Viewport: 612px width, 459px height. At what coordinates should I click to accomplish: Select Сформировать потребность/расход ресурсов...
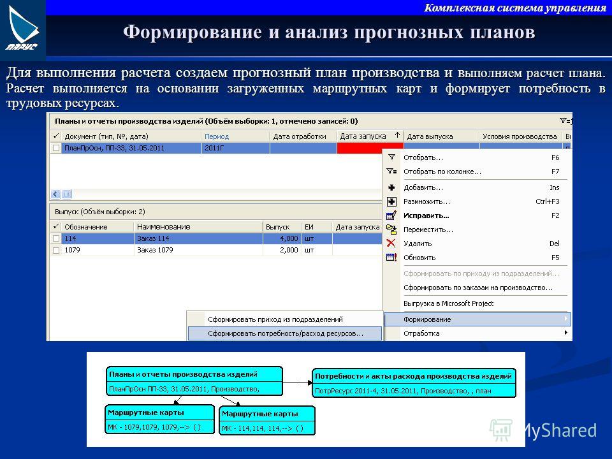pyautogui.click(x=285, y=333)
